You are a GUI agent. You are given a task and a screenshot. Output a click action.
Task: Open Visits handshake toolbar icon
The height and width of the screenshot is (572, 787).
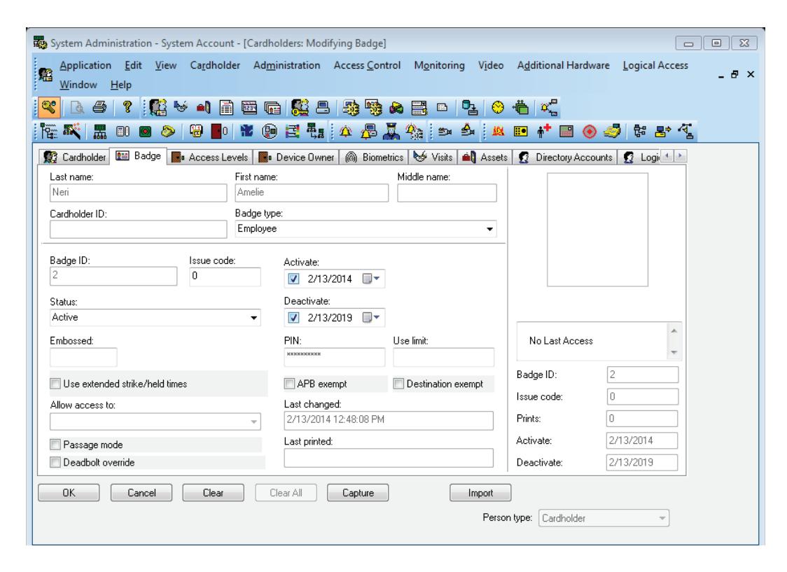pyautogui.click(x=181, y=107)
